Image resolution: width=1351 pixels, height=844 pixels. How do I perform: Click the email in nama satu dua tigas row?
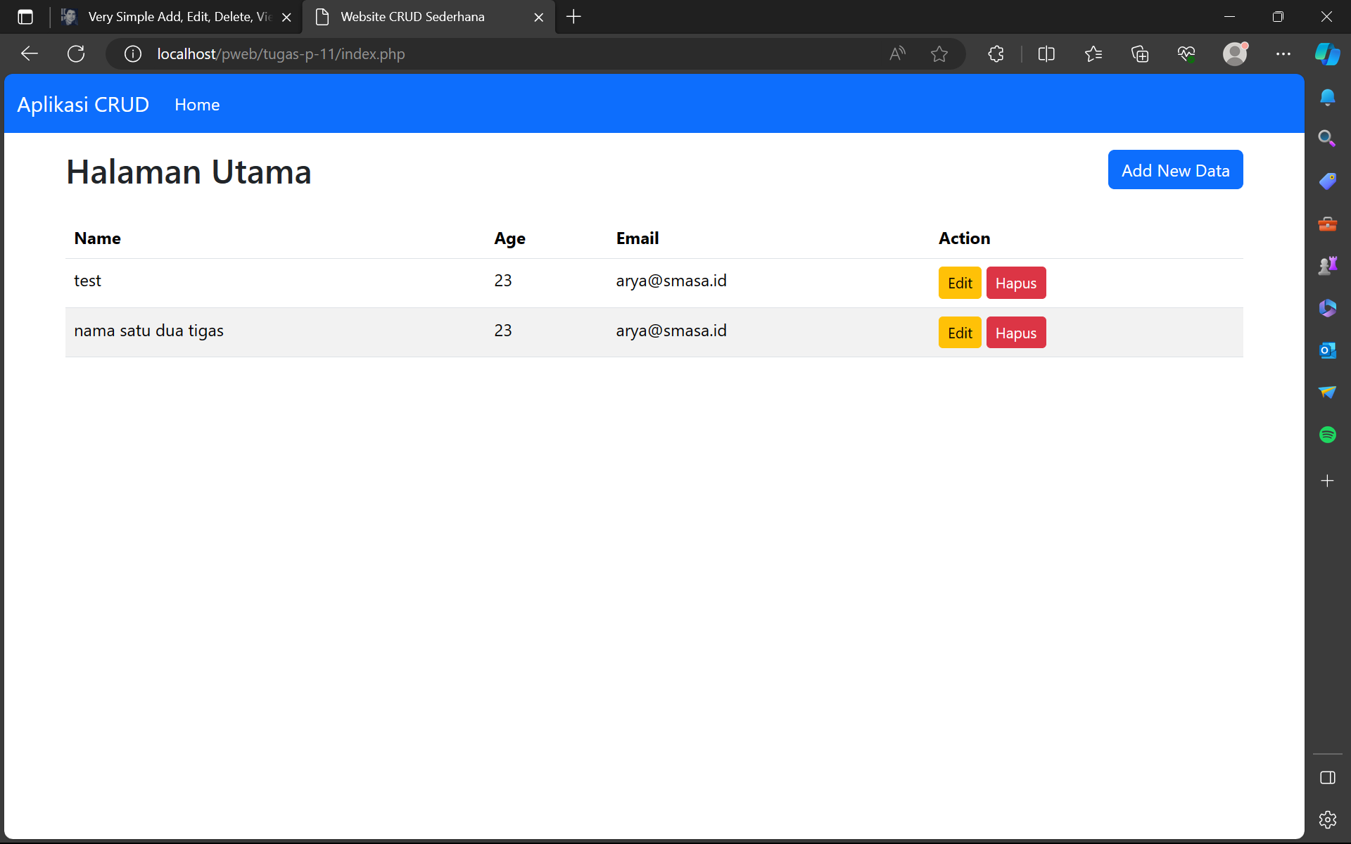671,331
